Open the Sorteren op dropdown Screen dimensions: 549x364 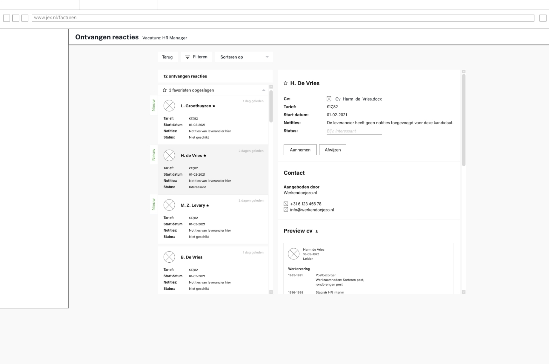point(244,57)
